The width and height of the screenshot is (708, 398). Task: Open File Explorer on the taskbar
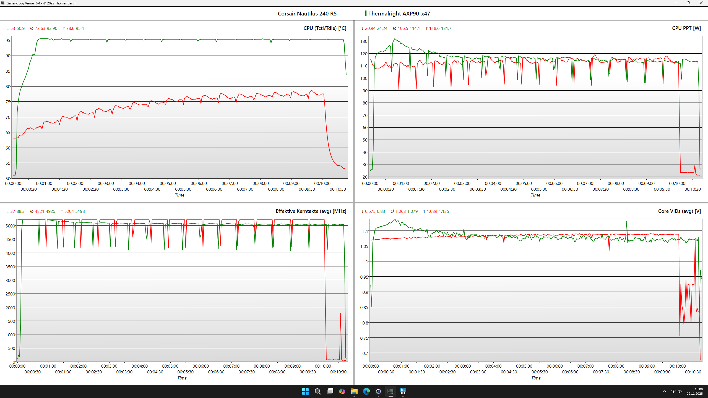coord(354,392)
